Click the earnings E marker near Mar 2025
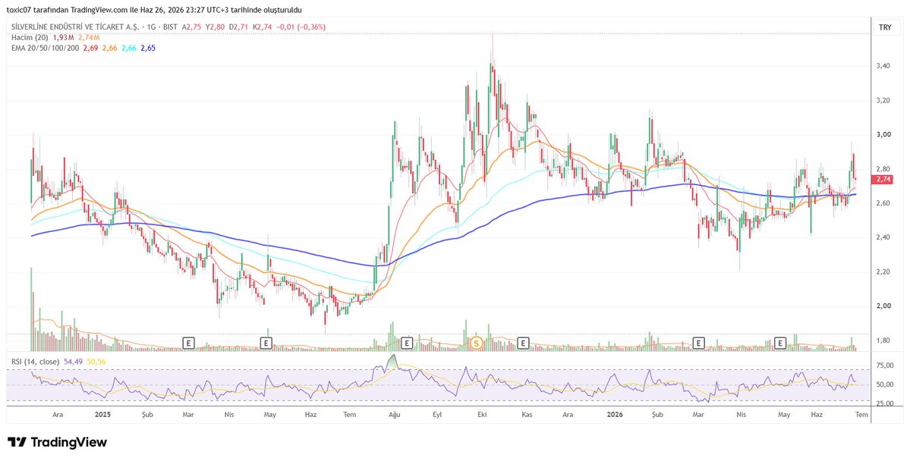The height and width of the screenshot is (461, 910). click(188, 343)
